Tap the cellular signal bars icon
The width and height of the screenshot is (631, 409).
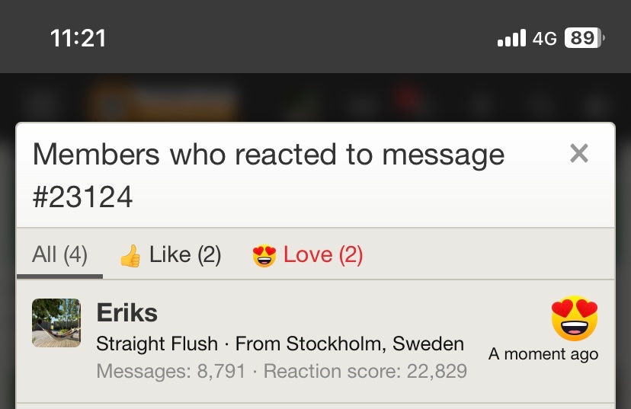[511, 38]
